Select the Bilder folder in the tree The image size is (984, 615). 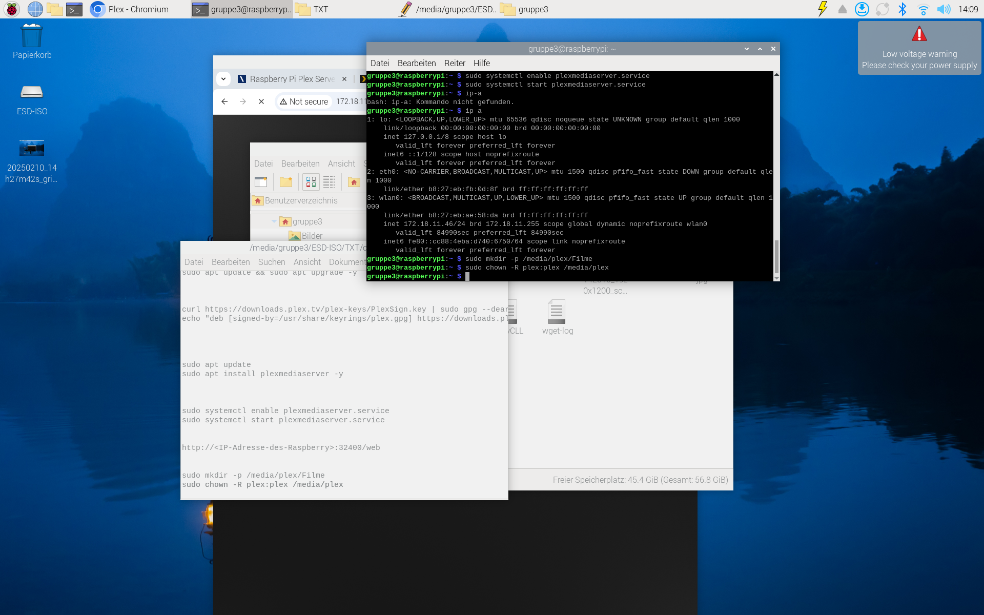305,236
